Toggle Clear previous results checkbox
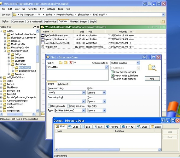The height and width of the screenshot is (158, 180). [112, 72]
